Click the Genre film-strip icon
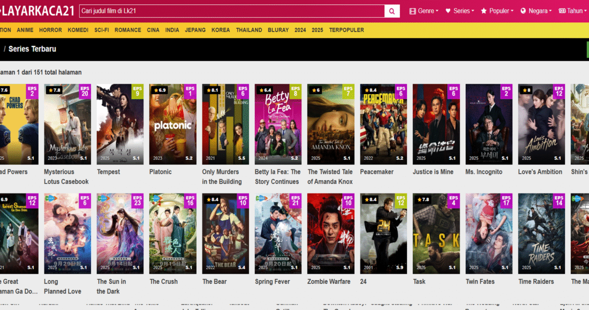Image resolution: width=589 pixels, height=310 pixels. click(x=412, y=11)
